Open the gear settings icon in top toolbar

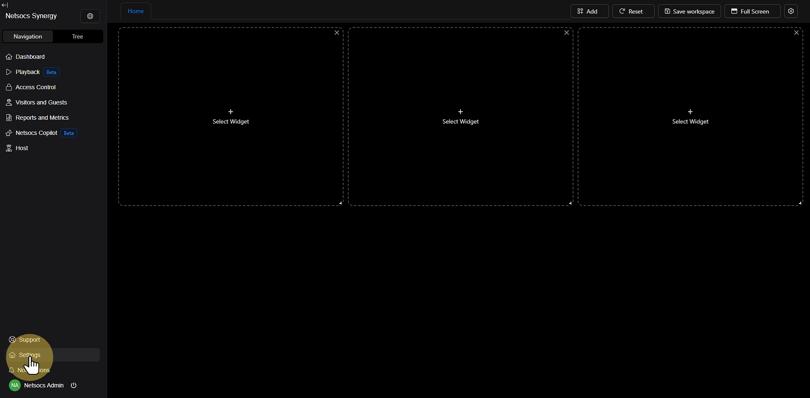click(x=791, y=11)
